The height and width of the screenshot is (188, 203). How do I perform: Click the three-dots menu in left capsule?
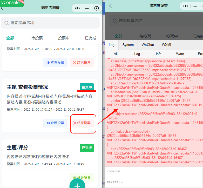point(77,8)
